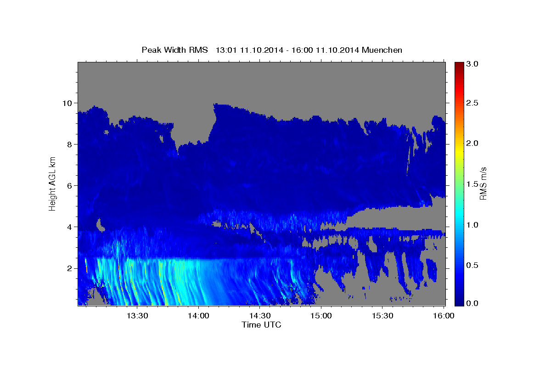Click the 14:00 time tick label
The image size is (551, 367).
pos(198,316)
